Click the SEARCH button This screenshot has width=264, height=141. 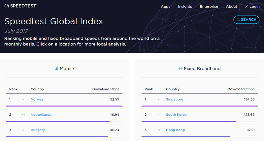coord(246,20)
